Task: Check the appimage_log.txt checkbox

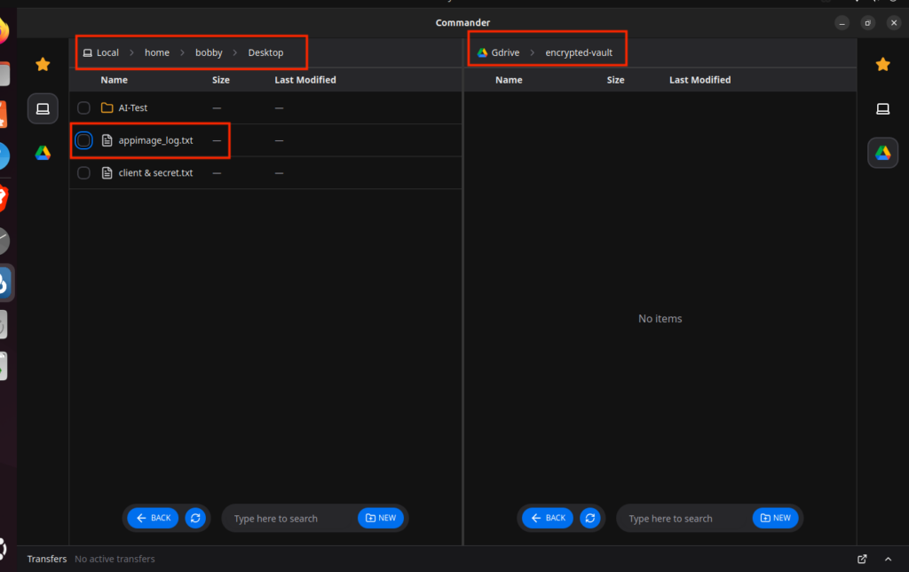Action: [x=83, y=140]
